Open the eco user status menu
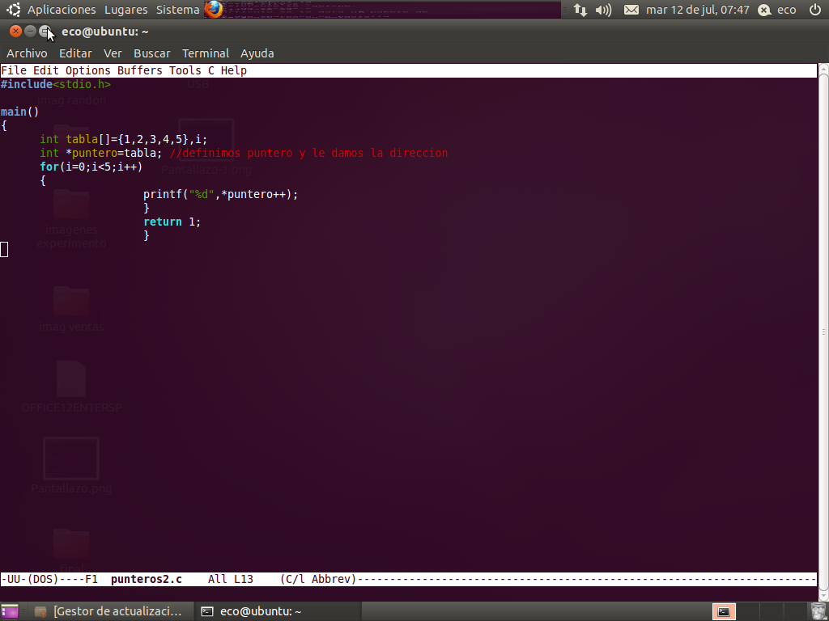This screenshot has height=621, width=829. [777, 10]
